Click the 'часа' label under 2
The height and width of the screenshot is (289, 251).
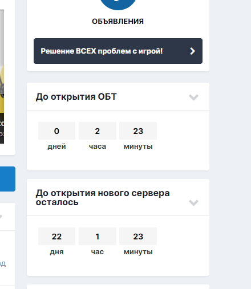tap(98, 146)
